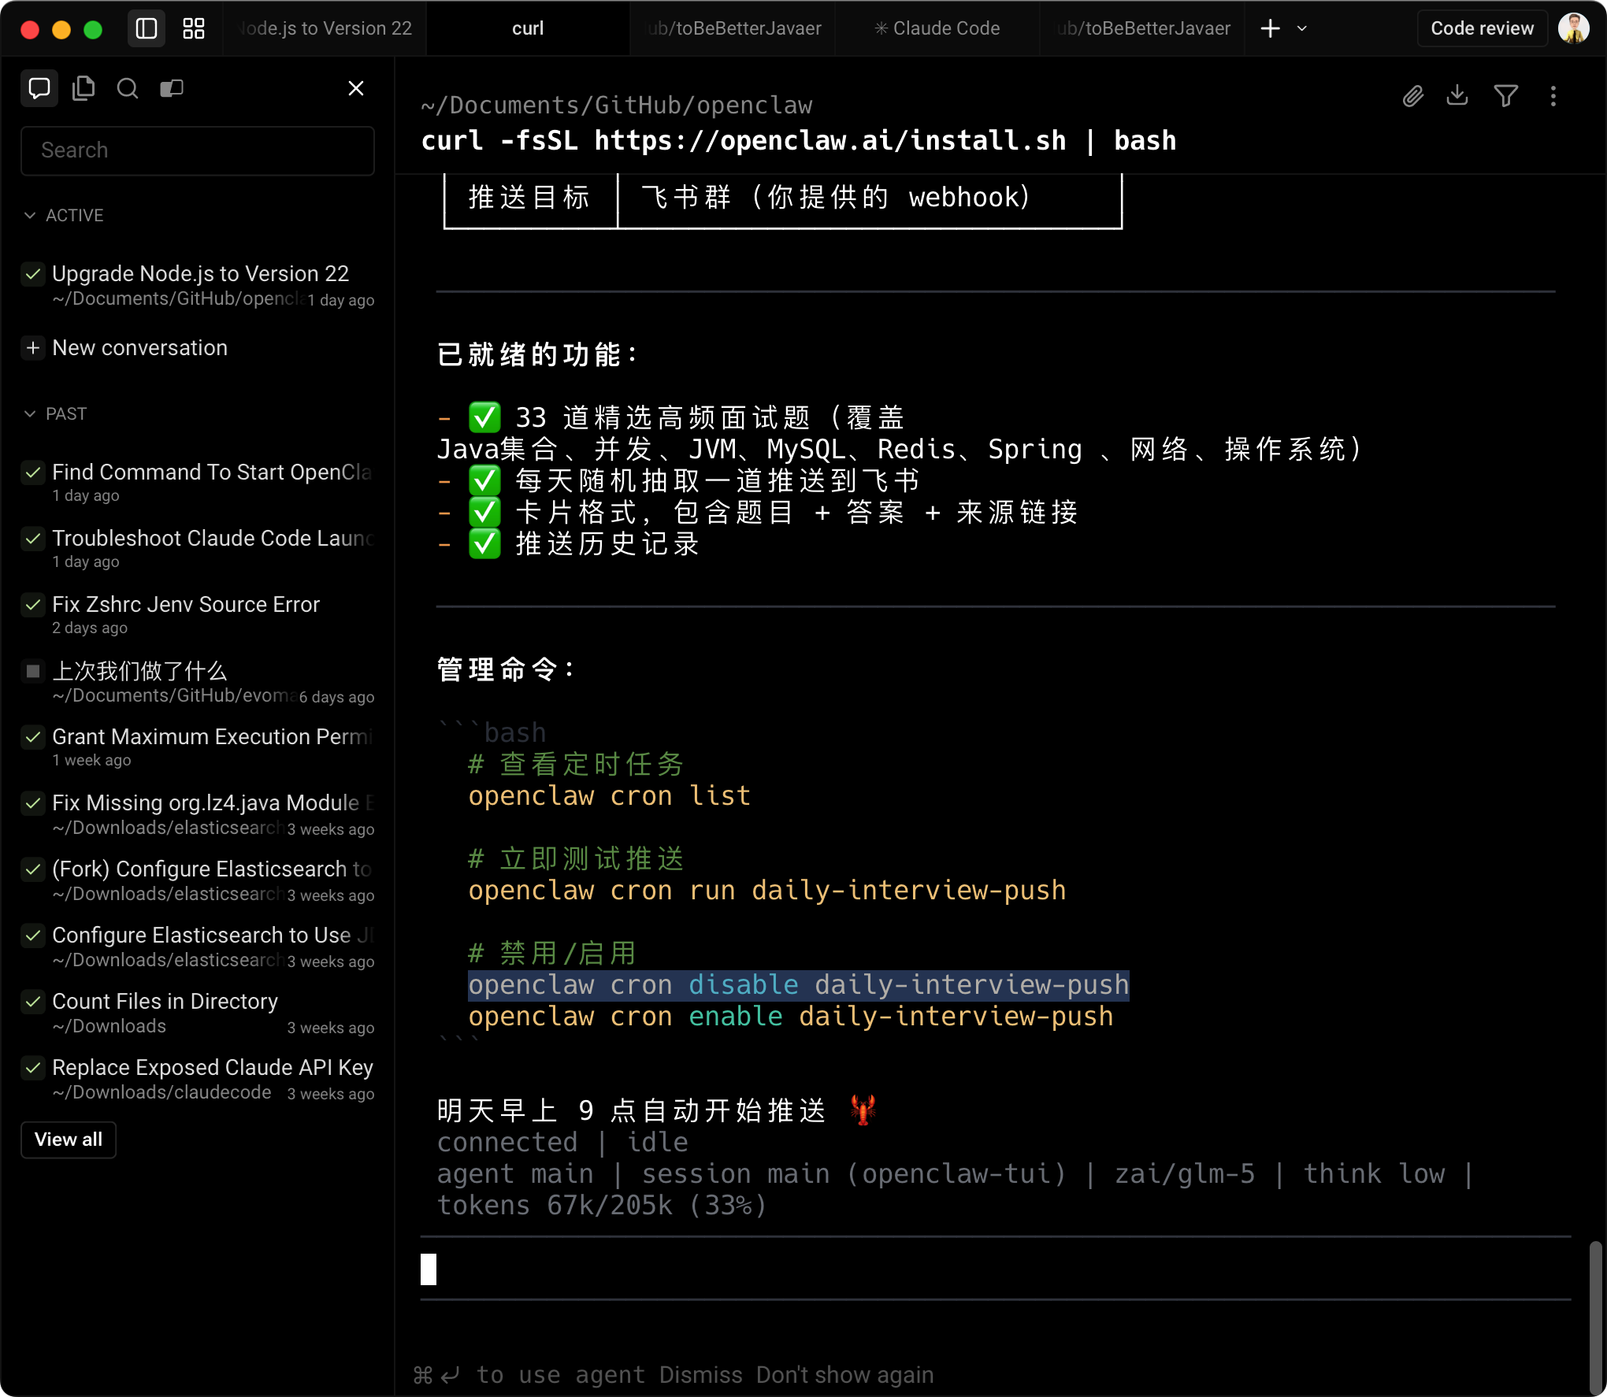Open the files copy icon in sidebar
This screenshot has width=1607, height=1397.
(84, 88)
